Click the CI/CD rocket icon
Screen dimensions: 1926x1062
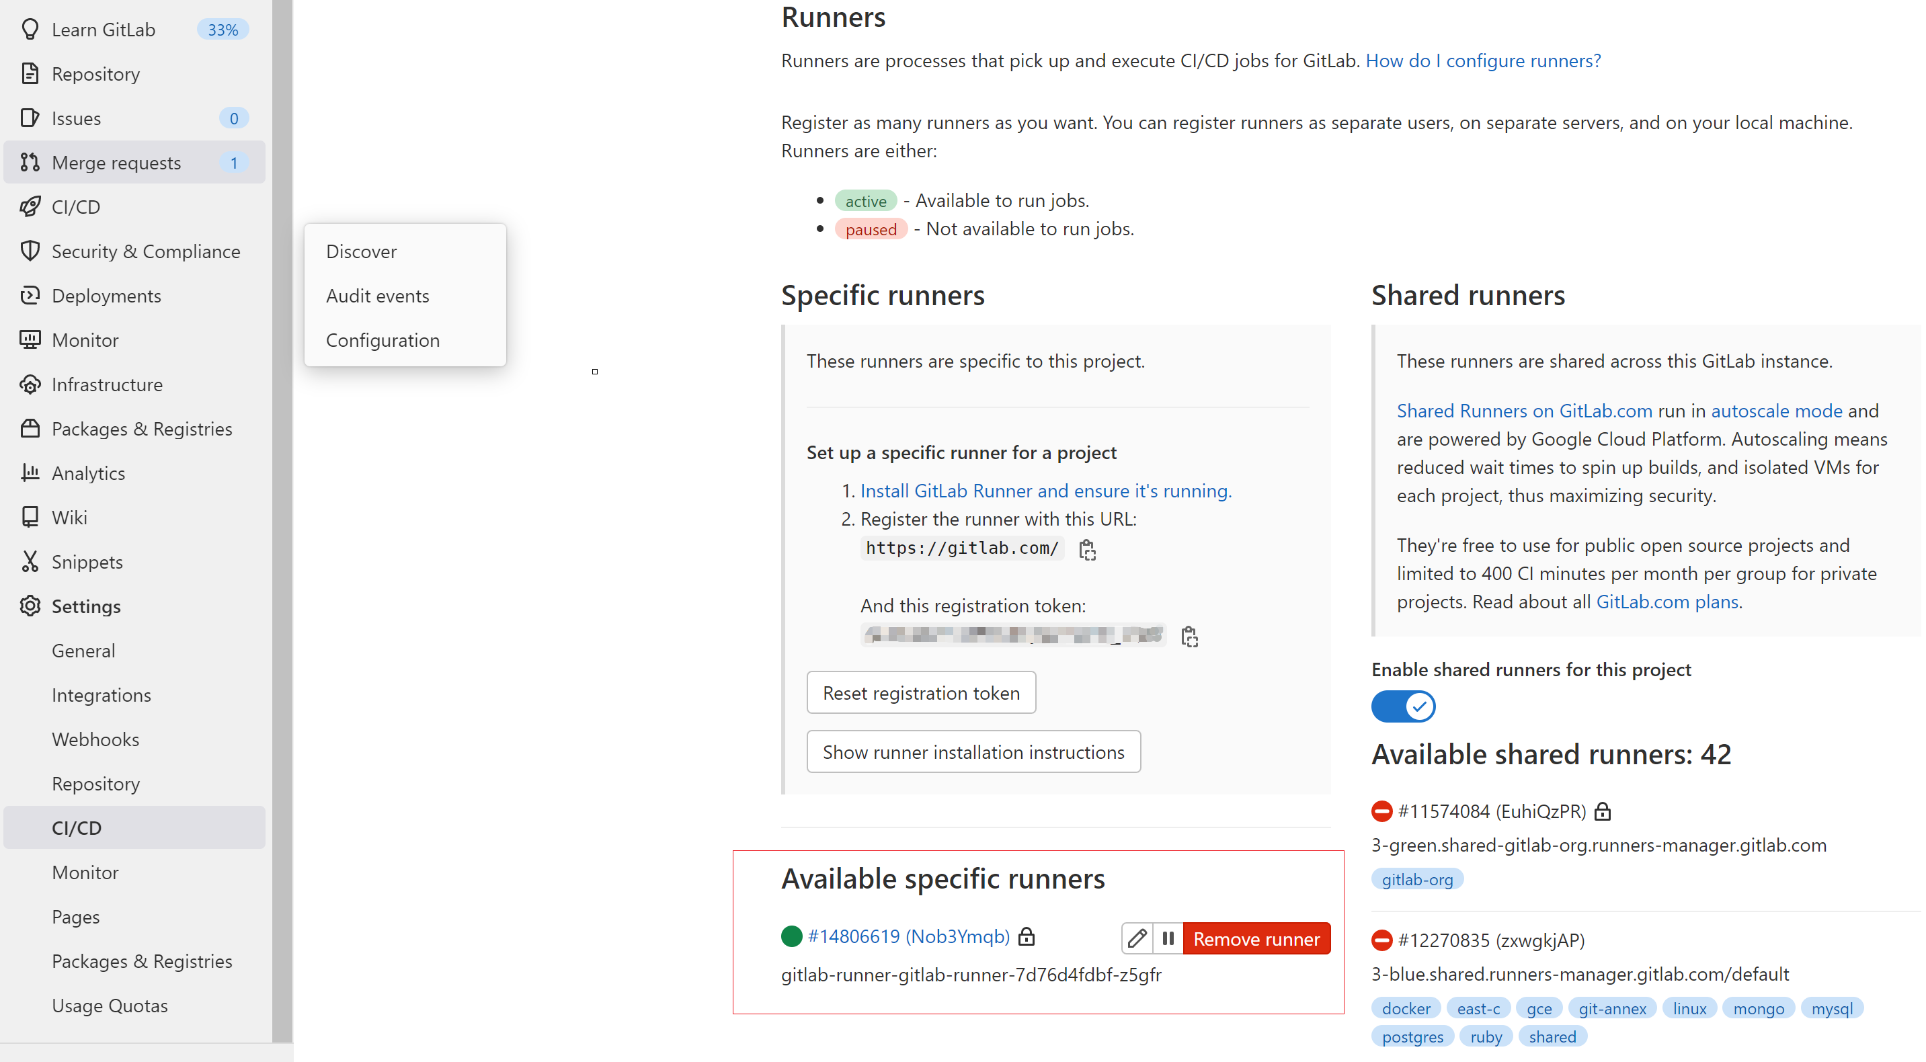(30, 206)
